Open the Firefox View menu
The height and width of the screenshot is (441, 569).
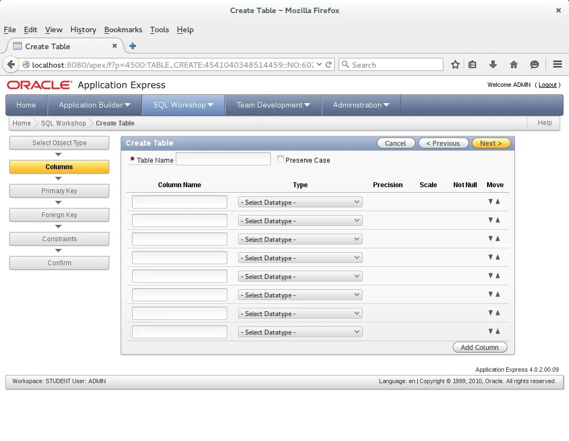pyautogui.click(x=54, y=29)
